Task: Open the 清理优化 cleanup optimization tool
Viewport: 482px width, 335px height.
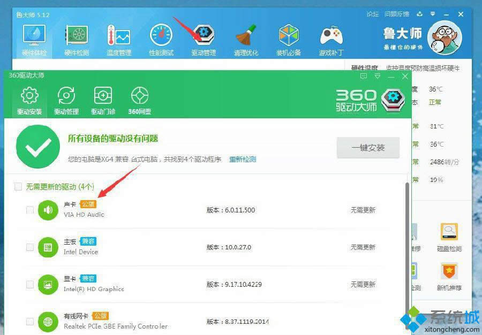Action: tap(246, 37)
